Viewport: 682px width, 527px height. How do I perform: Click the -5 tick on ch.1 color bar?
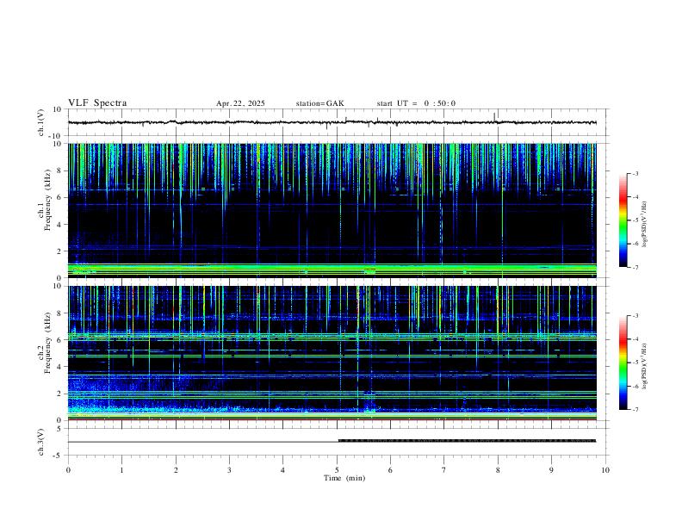635,220
